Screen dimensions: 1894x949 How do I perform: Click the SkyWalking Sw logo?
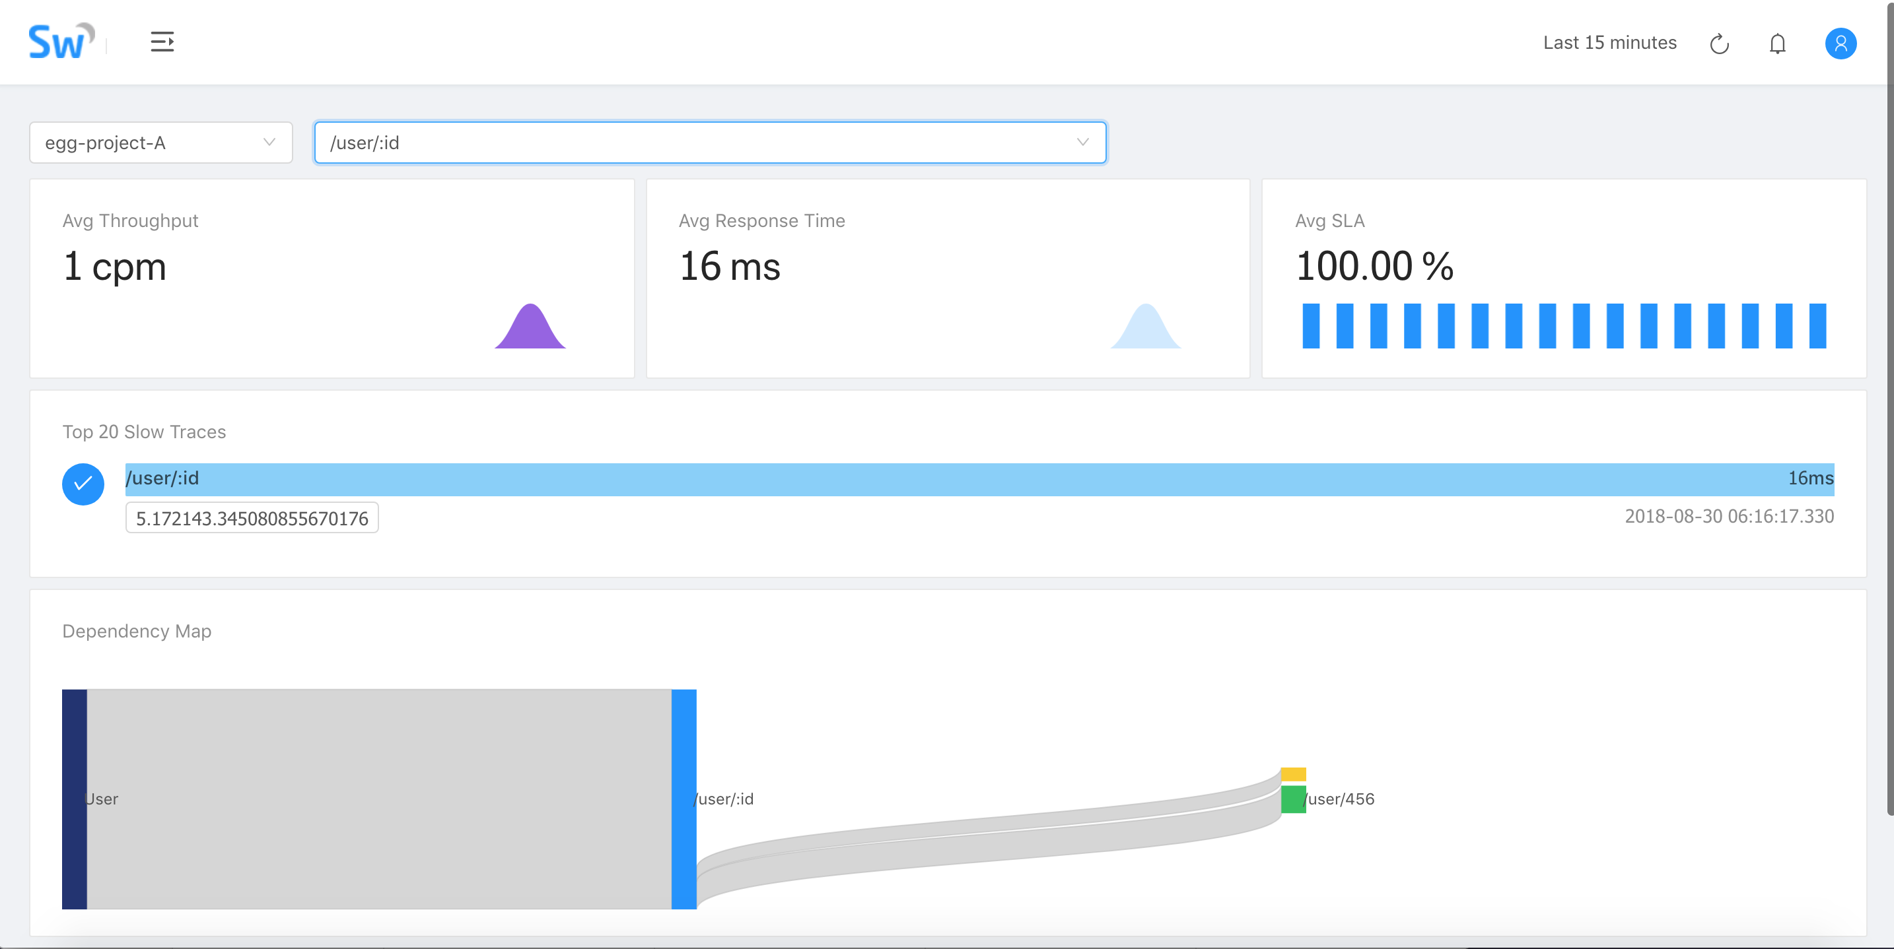pyautogui.click(x=62, y=41)
